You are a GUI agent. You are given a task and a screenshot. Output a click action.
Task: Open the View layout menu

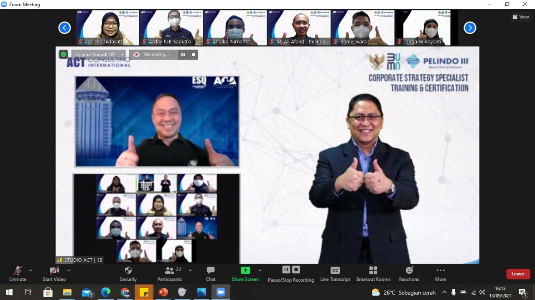tap(521, 17)
